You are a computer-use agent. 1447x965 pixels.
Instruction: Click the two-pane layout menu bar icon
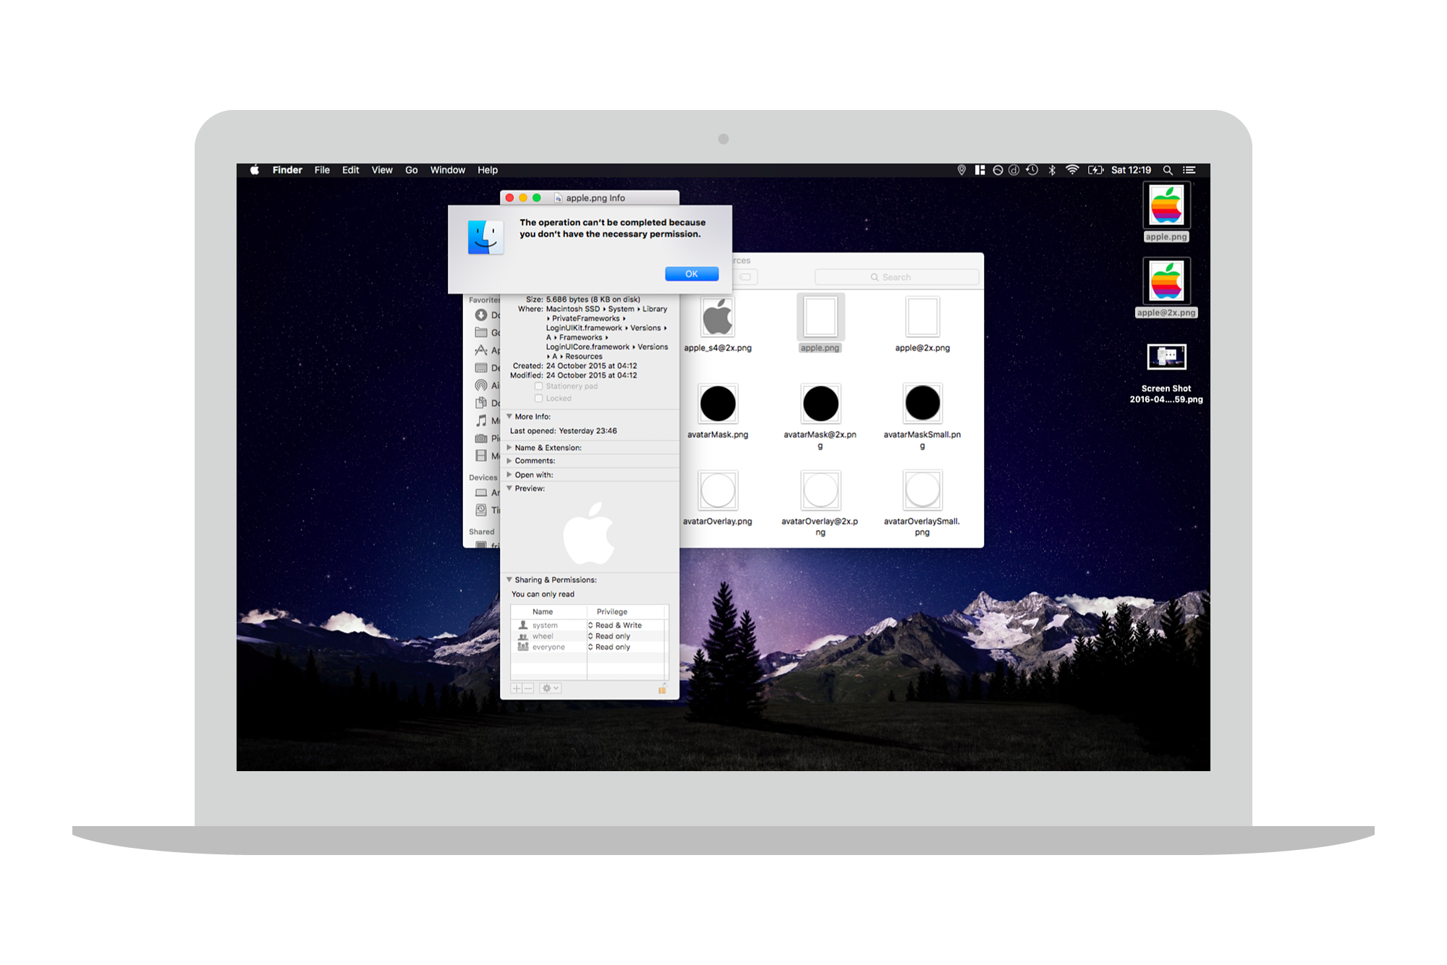tap(980, 170)
